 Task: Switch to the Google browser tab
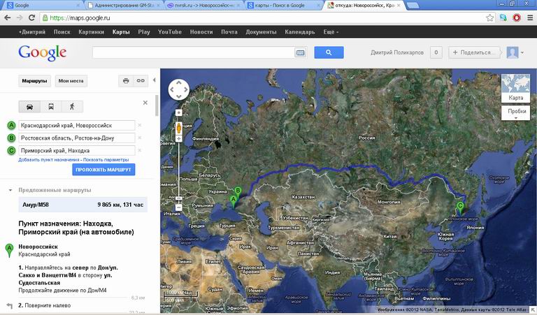[x=43, y=6]
